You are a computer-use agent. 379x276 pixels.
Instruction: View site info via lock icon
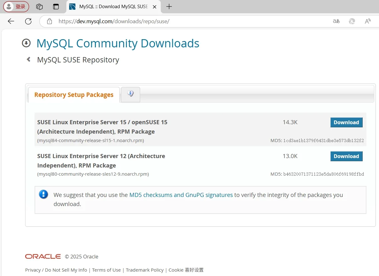pos(49,21)
